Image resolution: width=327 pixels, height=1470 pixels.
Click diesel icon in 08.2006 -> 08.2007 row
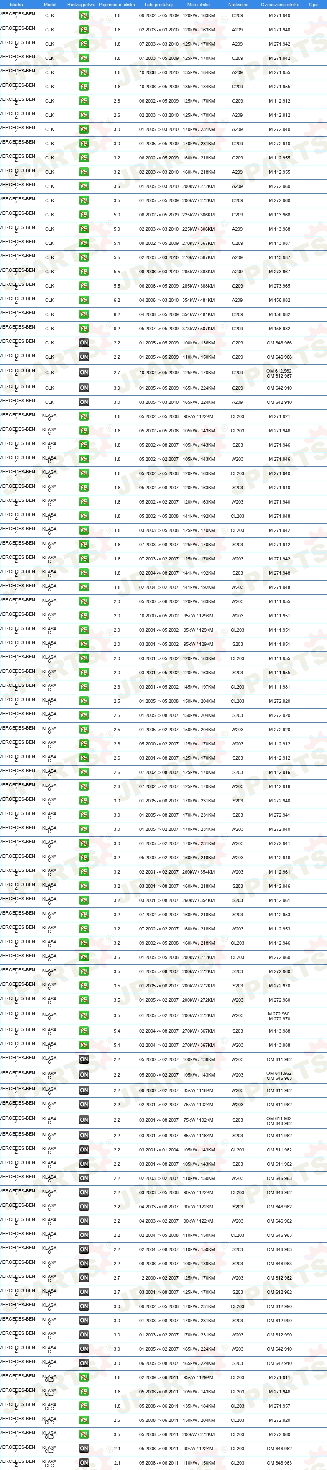point(84,1264)
